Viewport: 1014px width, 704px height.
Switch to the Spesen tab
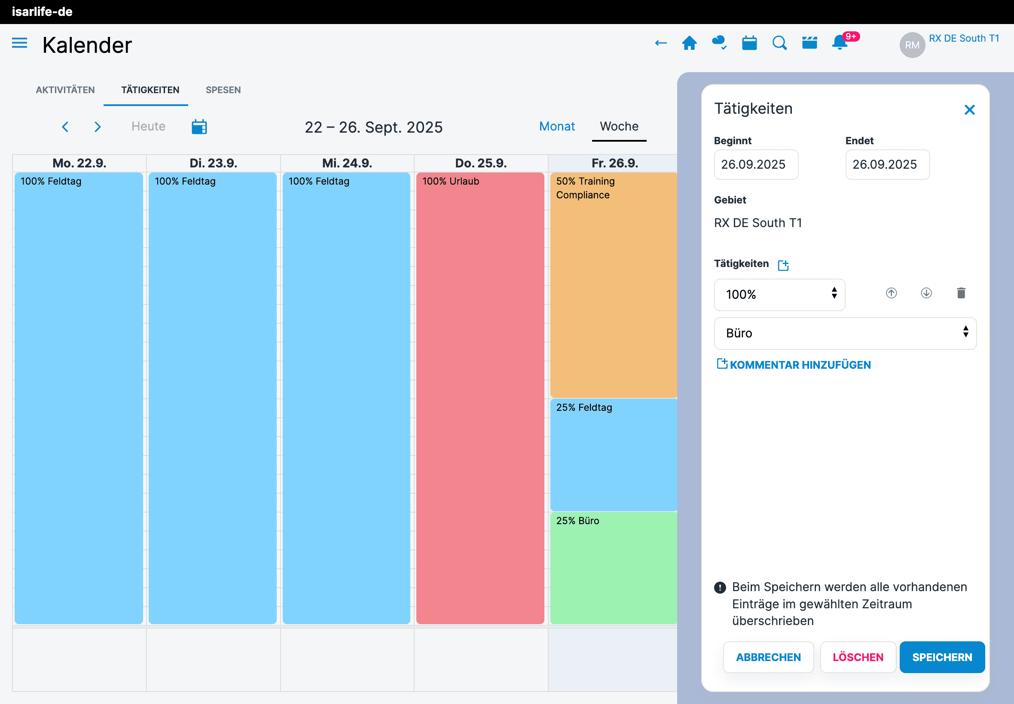pyautogui.click(x=223, y=90)
